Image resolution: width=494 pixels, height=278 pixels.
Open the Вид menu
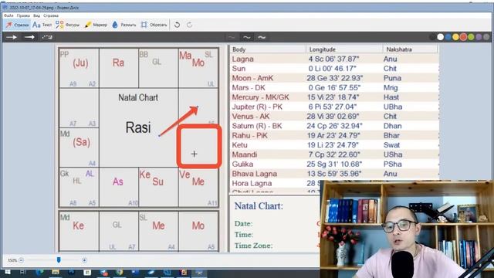click(36, 15)
